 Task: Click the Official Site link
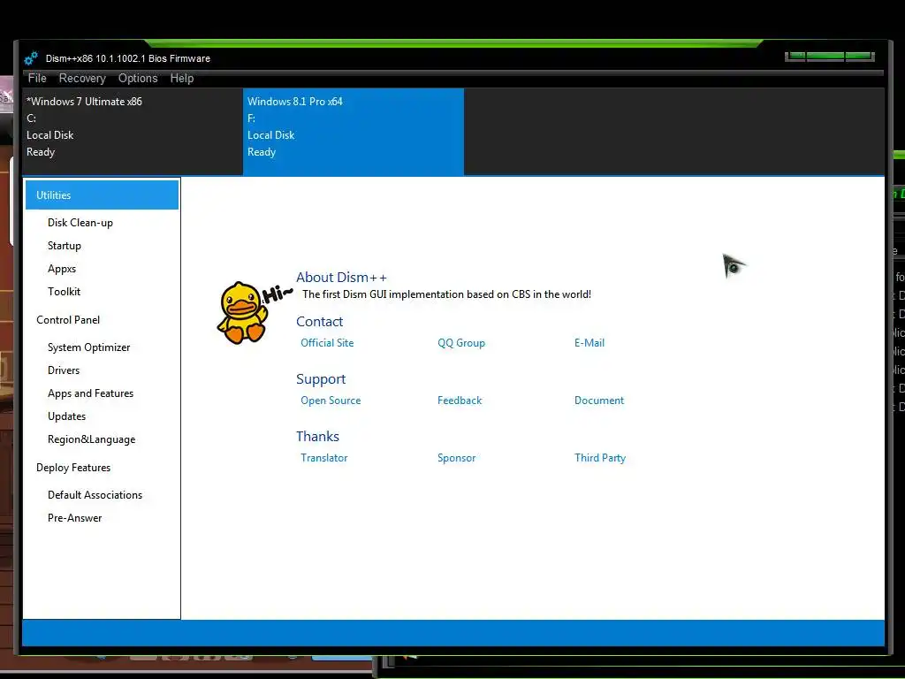[327, 342]
